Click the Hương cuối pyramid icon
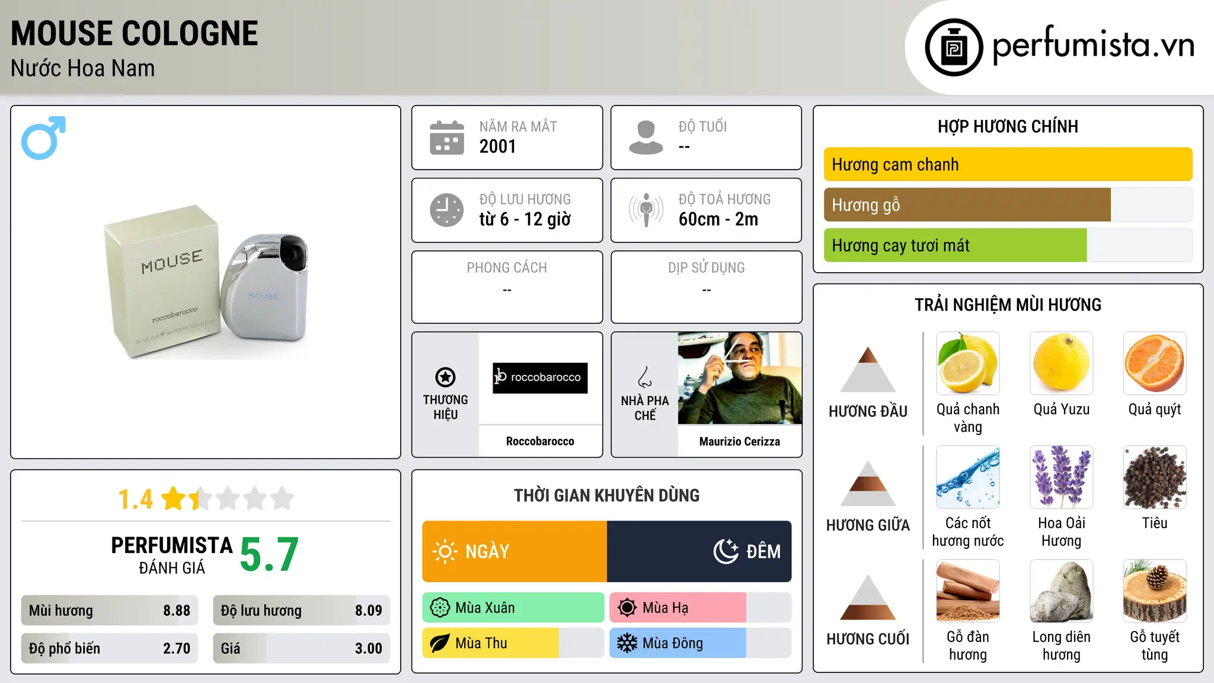1214x683 pixels. [x=868, y=597]
